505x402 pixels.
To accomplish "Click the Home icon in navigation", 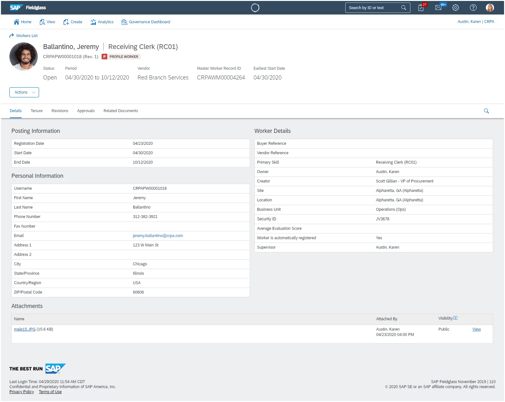I will click(16, 22).
